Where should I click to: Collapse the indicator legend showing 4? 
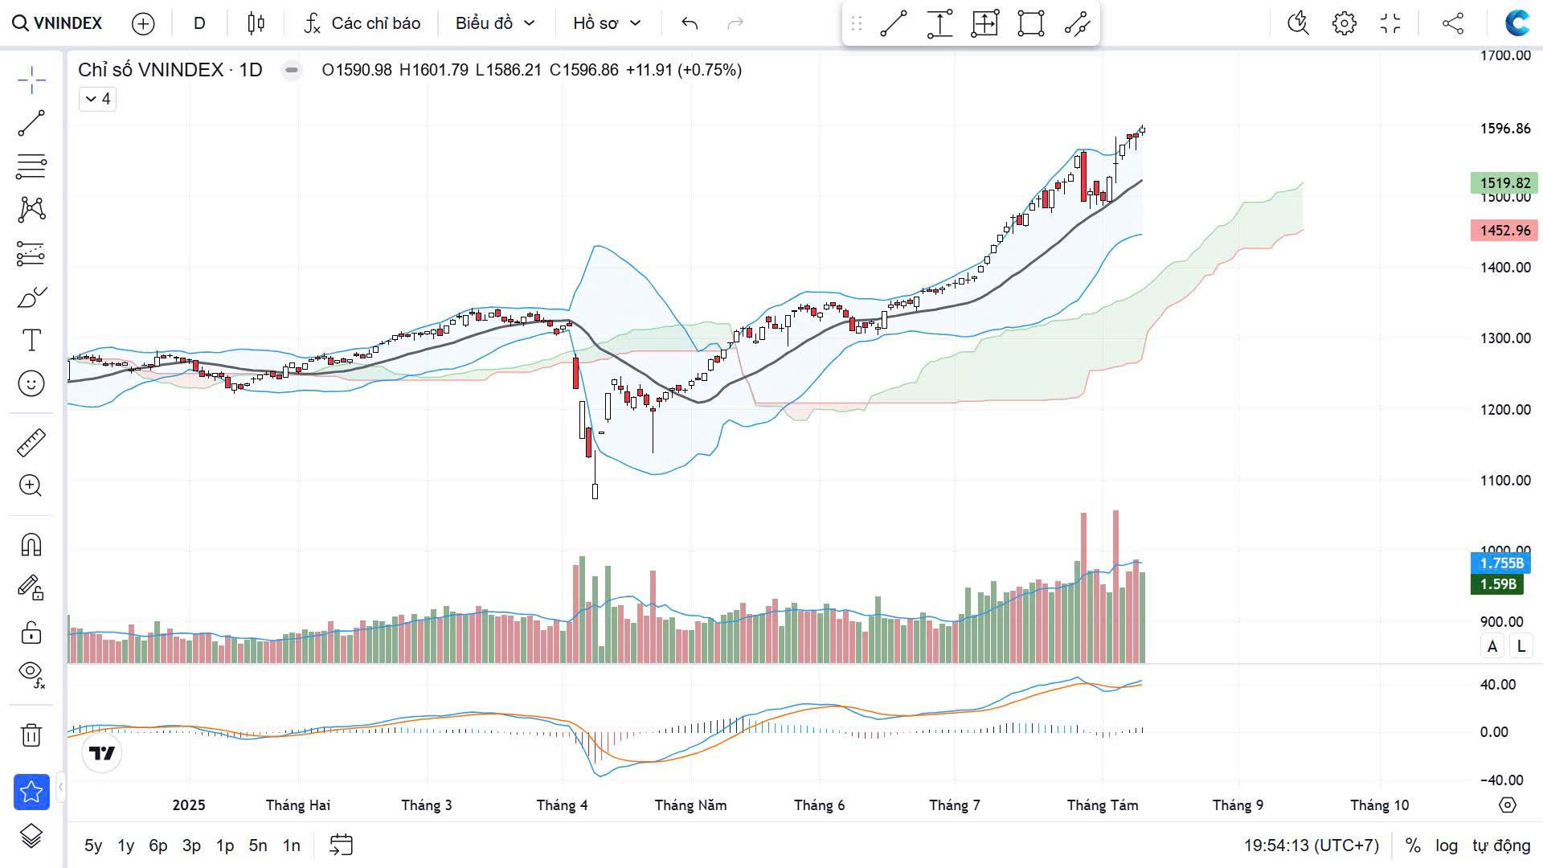(x=97, y=99)
